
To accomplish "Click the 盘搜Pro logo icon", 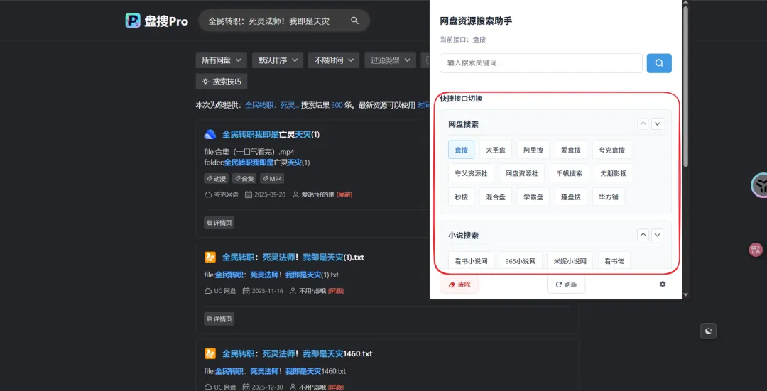I will tap(133, 21).
